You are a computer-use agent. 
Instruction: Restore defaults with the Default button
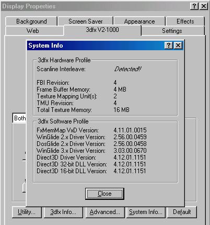coord(182,212)
